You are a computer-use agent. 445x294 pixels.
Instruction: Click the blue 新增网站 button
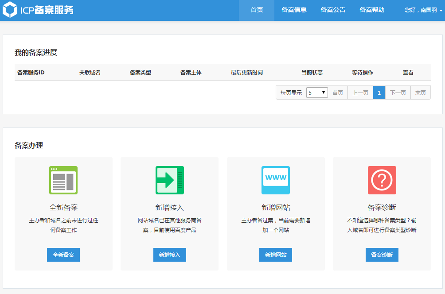tap(276, 255)
